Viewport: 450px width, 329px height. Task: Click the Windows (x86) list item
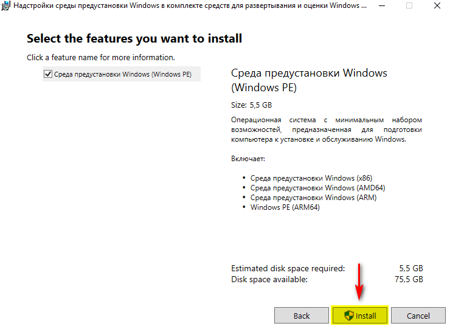click(x=311, y=178)
